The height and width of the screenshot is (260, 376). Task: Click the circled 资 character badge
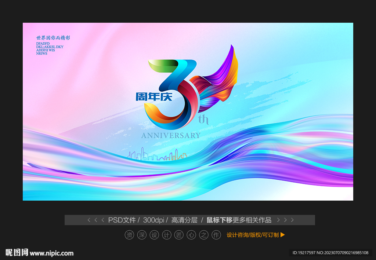tap(129, 235)
